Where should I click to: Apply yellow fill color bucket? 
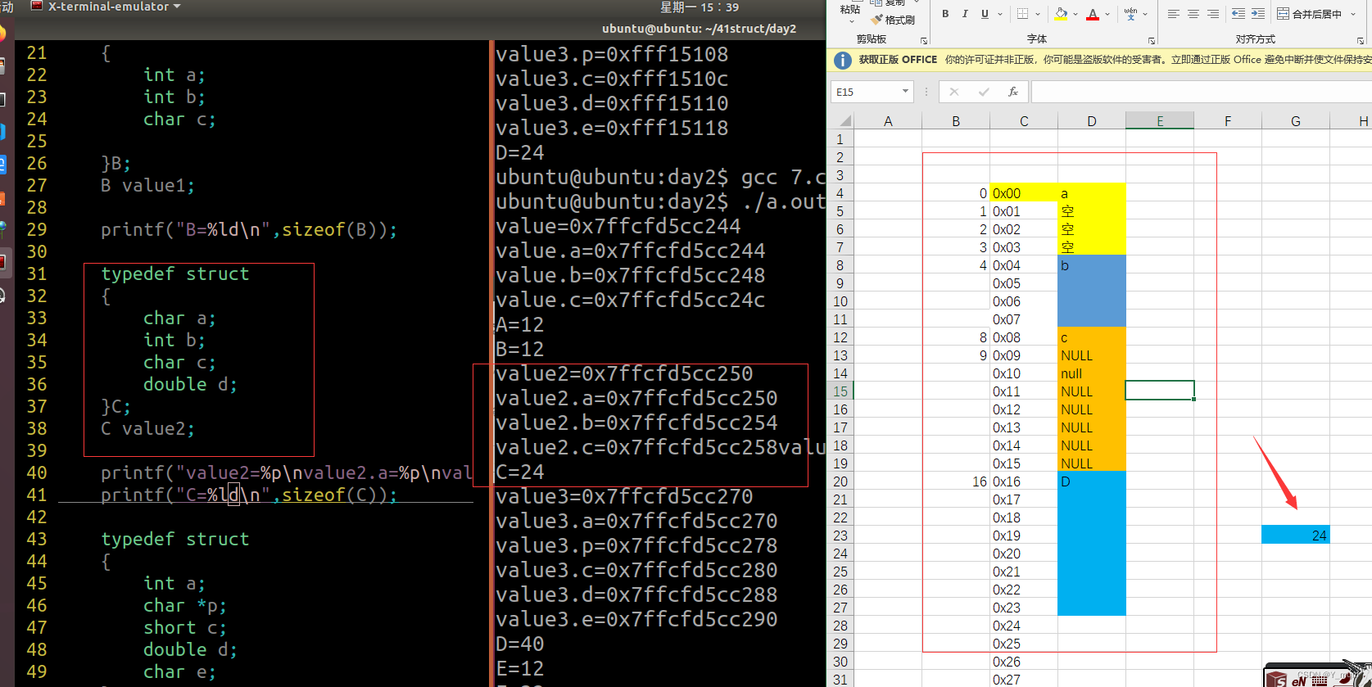(x=1062, y=14)
